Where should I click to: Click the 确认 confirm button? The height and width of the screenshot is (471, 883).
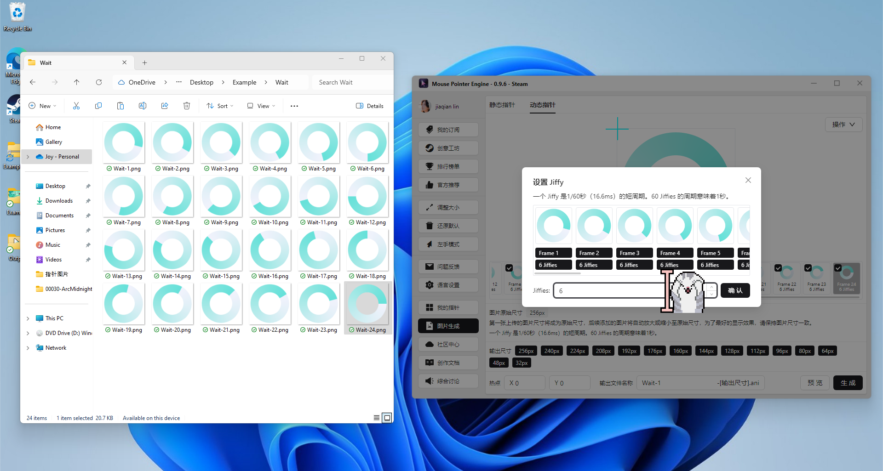735,290
